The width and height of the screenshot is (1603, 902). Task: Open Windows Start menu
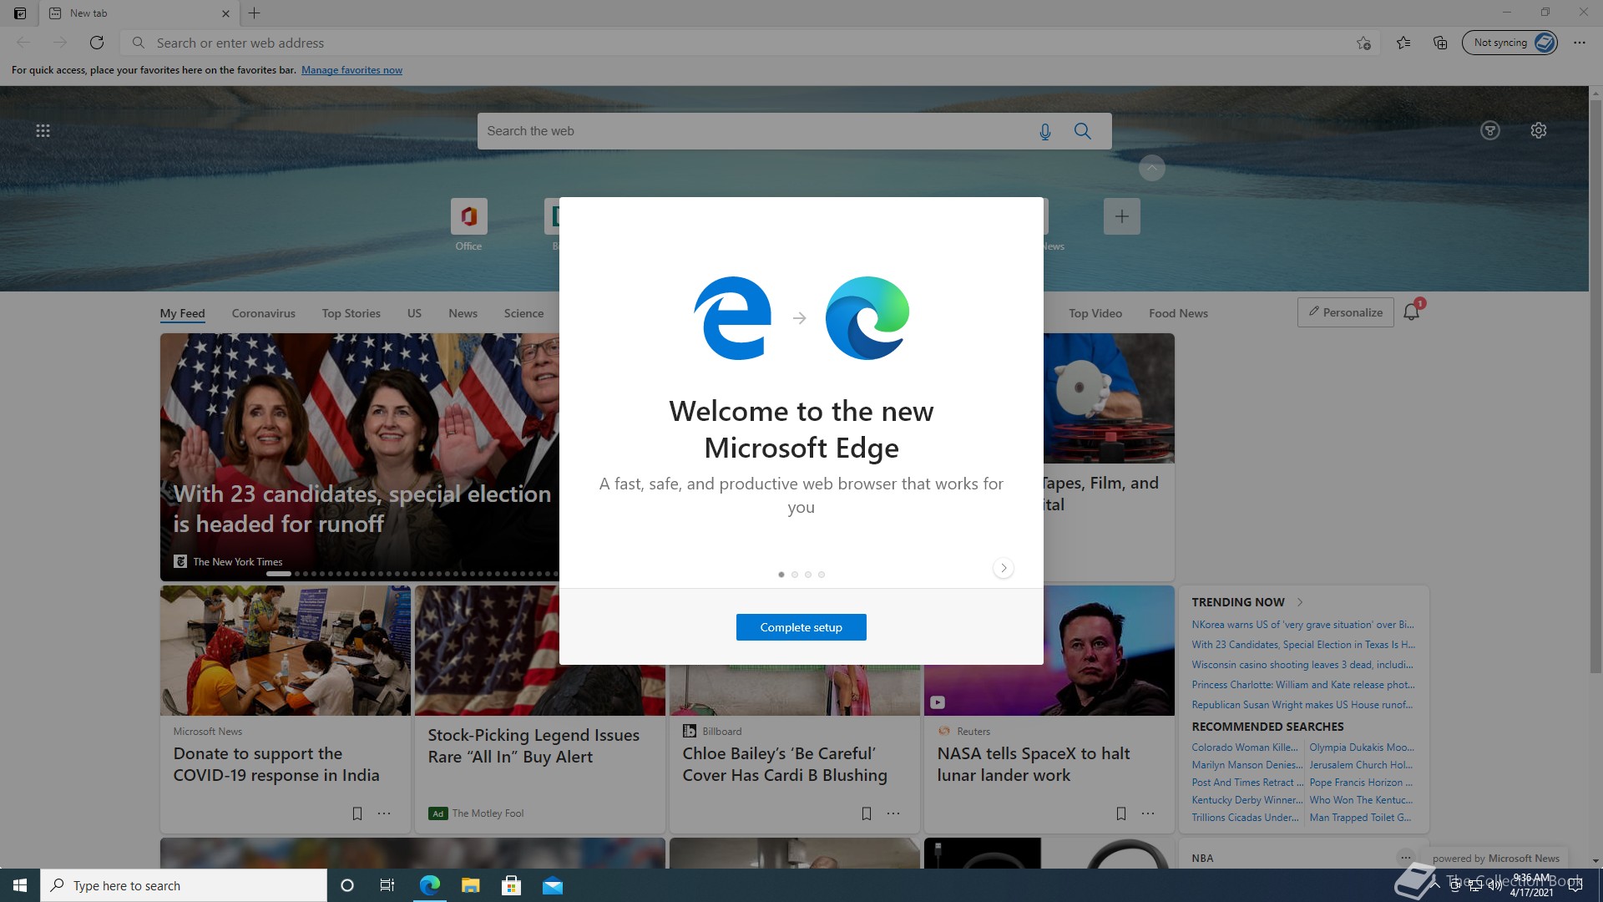20,885
